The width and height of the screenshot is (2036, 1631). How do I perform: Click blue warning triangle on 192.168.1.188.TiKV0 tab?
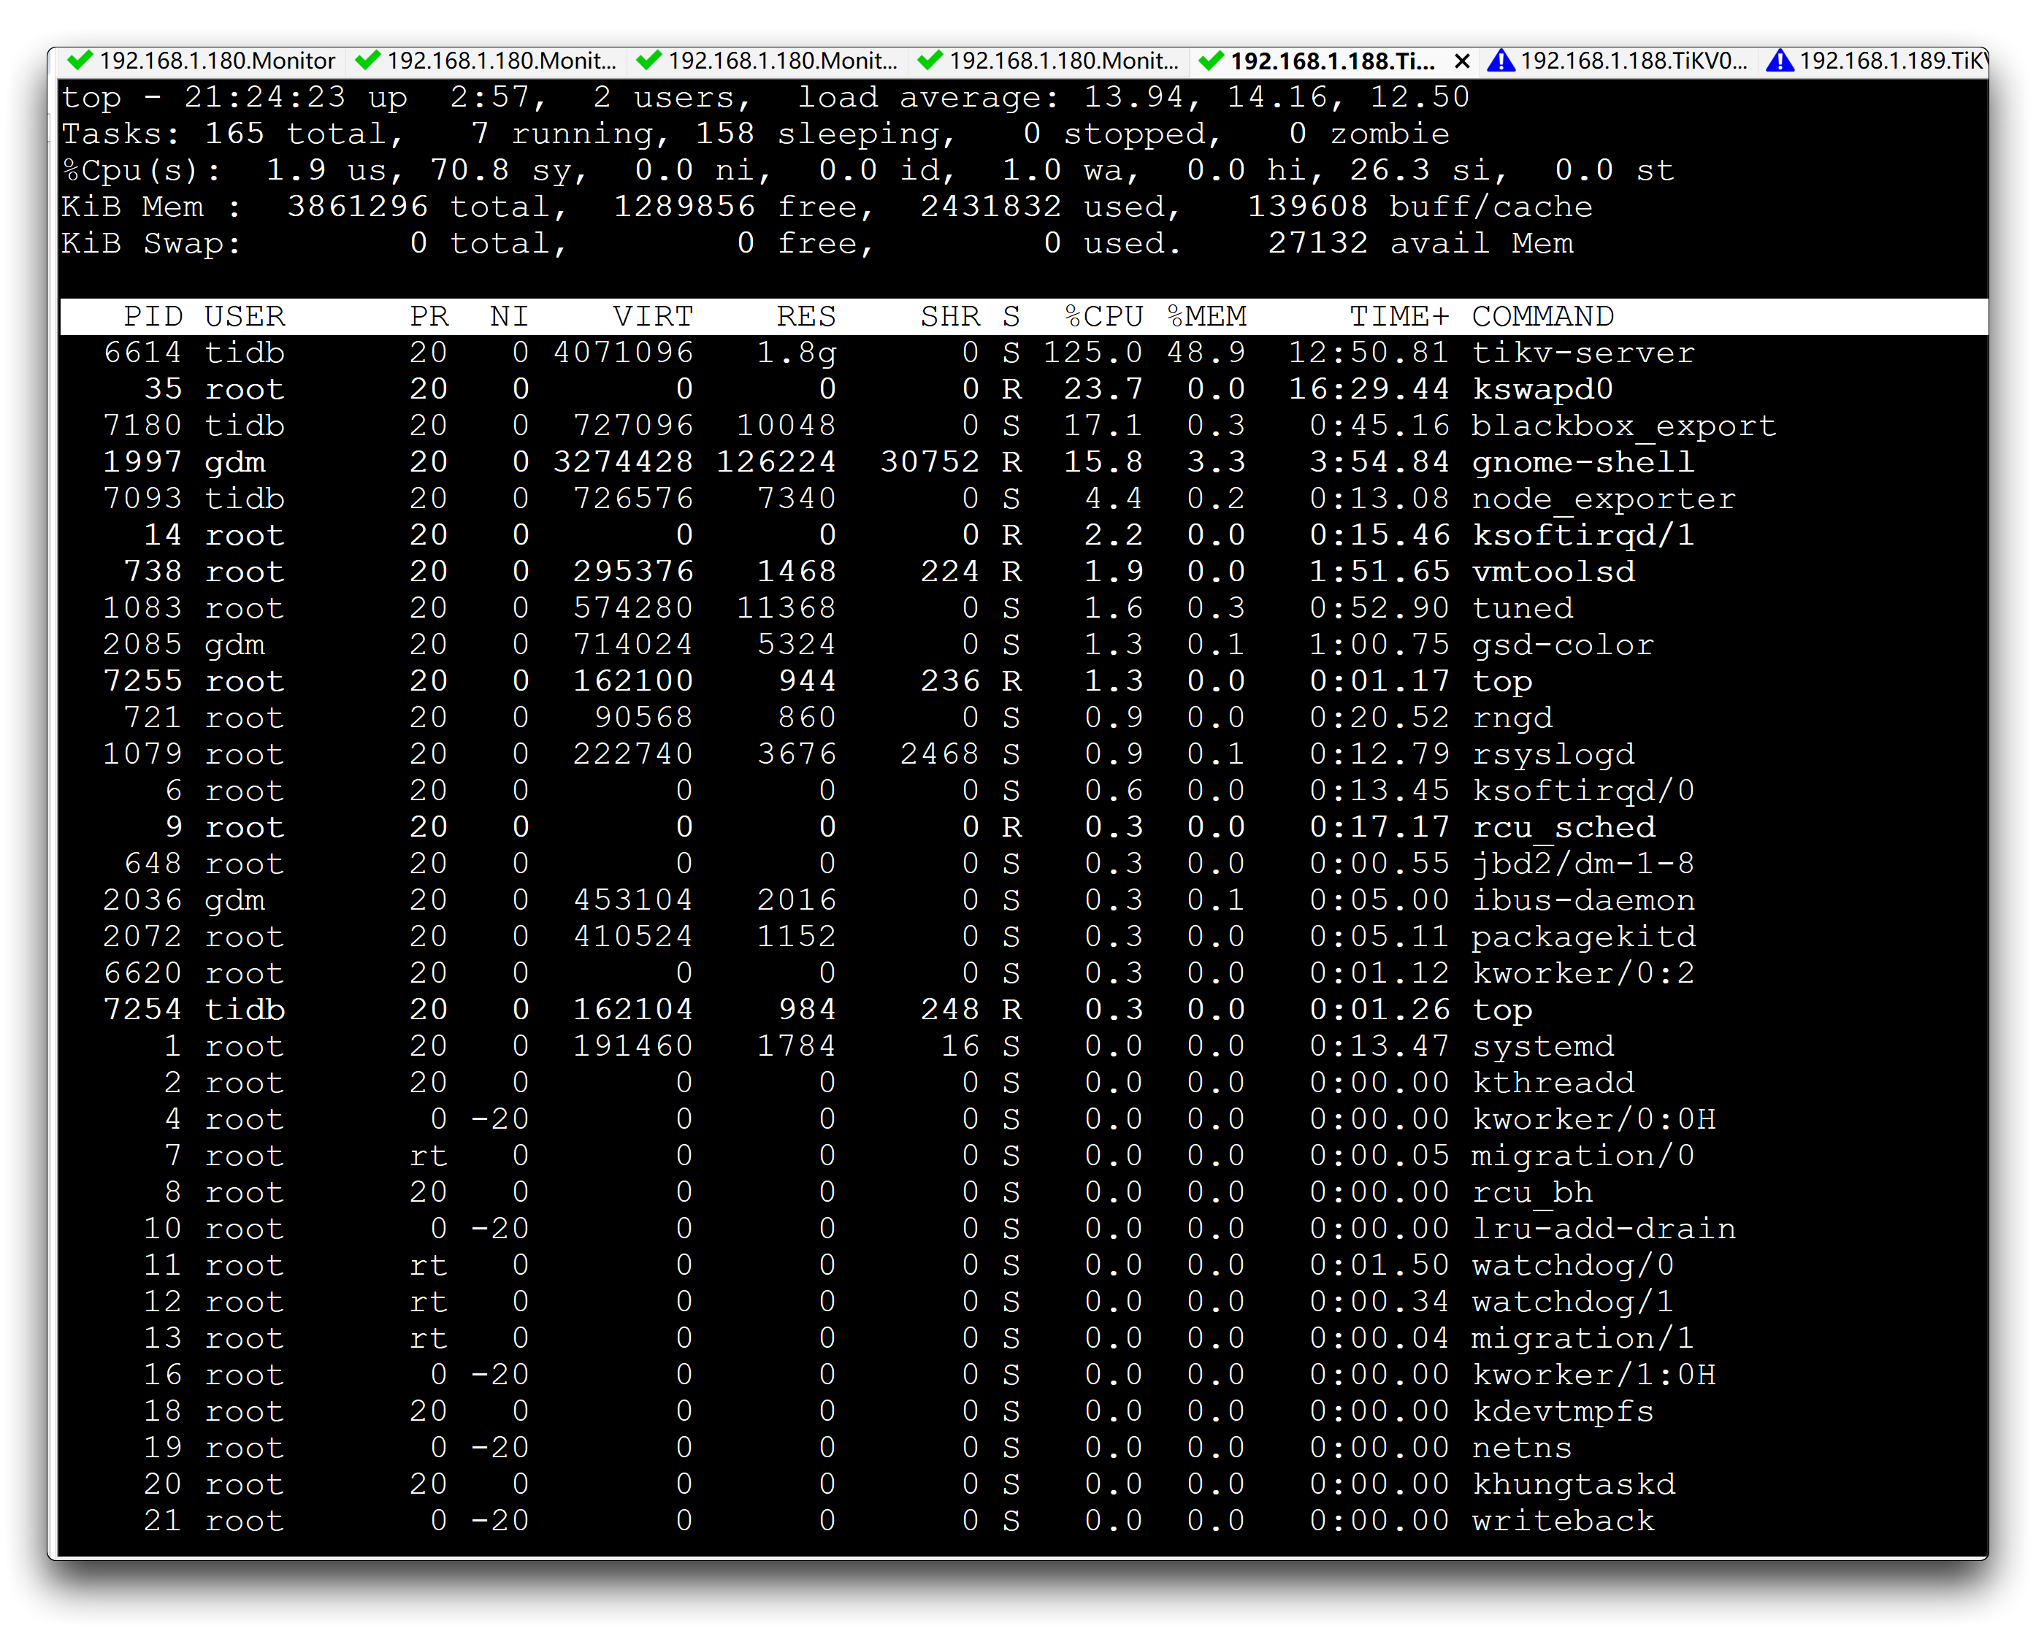1501,61
